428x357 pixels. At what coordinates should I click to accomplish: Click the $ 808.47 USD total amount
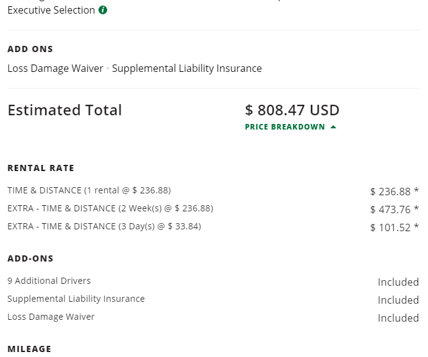[292, 110]
